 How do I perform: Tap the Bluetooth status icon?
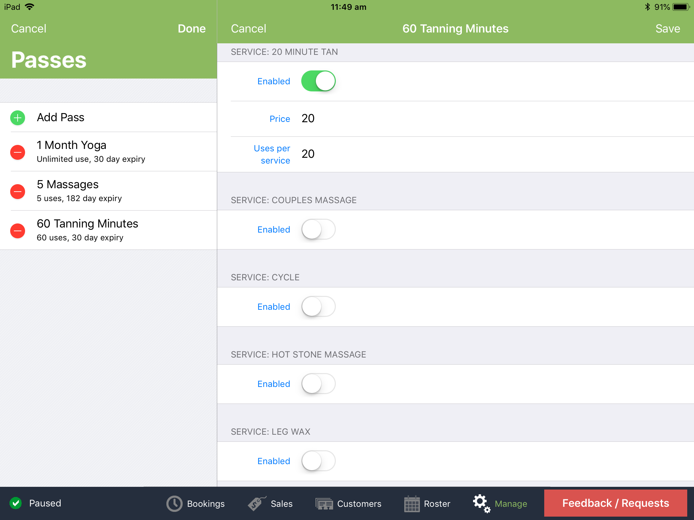click(647, 7)
